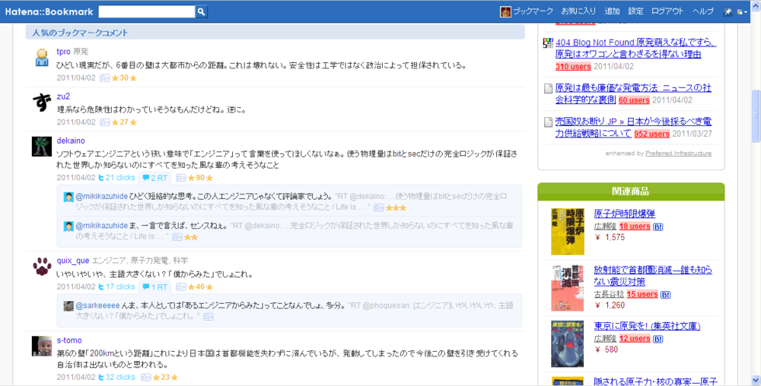Click the search magnifier button in header

tap(202, 11)
